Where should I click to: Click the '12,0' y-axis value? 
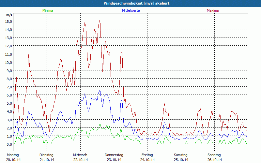click(x=9, y=46)
